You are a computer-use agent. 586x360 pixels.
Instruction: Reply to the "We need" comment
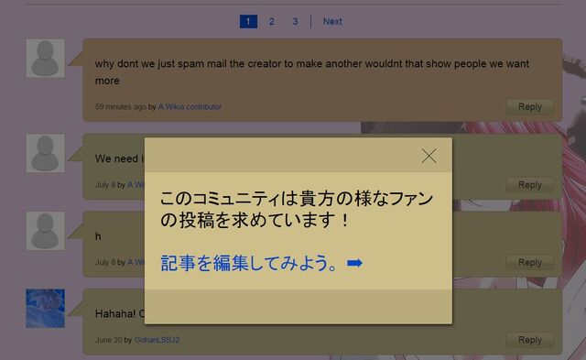pos(529,185)
